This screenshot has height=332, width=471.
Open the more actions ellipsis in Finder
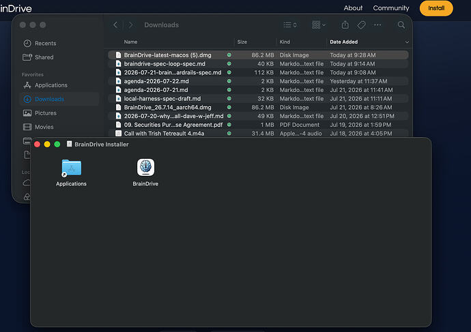(x=377, y=25)
